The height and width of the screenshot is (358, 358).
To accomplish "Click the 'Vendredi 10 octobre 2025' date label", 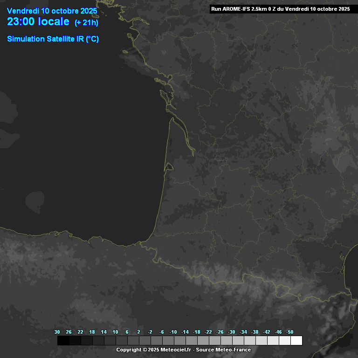I will (x=52, y=11).
